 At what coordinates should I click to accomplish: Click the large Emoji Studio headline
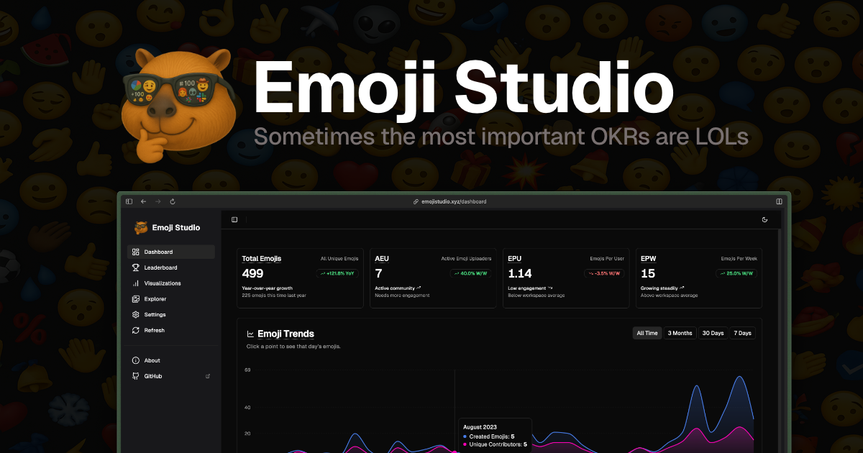[x=463, y=89]
